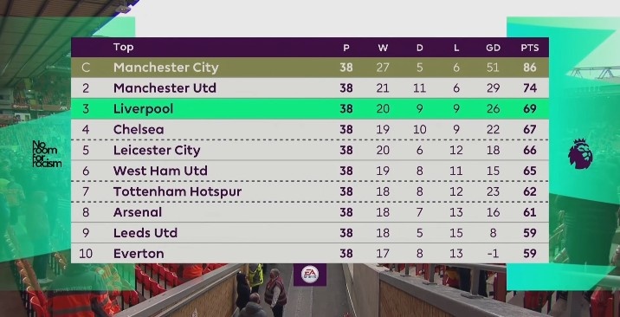Click the Chelsea team name

tap(139, 129)
